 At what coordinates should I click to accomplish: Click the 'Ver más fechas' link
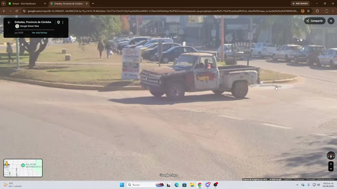click(39, 33)
